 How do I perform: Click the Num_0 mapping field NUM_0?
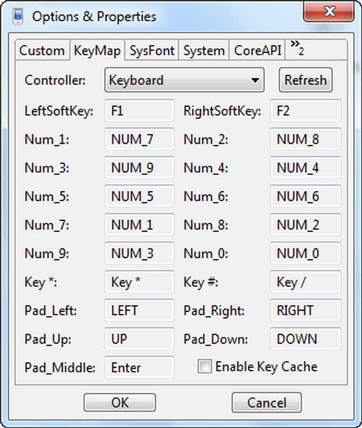tap(306, 253)
